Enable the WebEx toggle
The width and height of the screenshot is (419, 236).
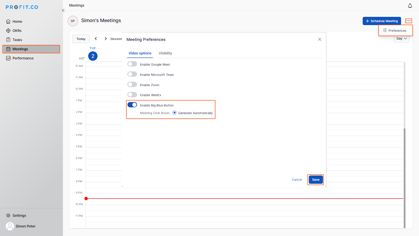[132, 95]
